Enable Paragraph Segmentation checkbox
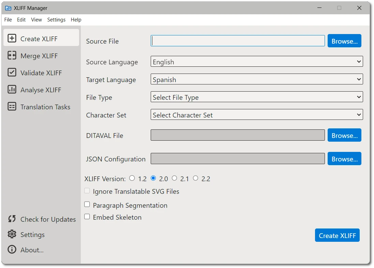374x268 pixels. point(87,204)
